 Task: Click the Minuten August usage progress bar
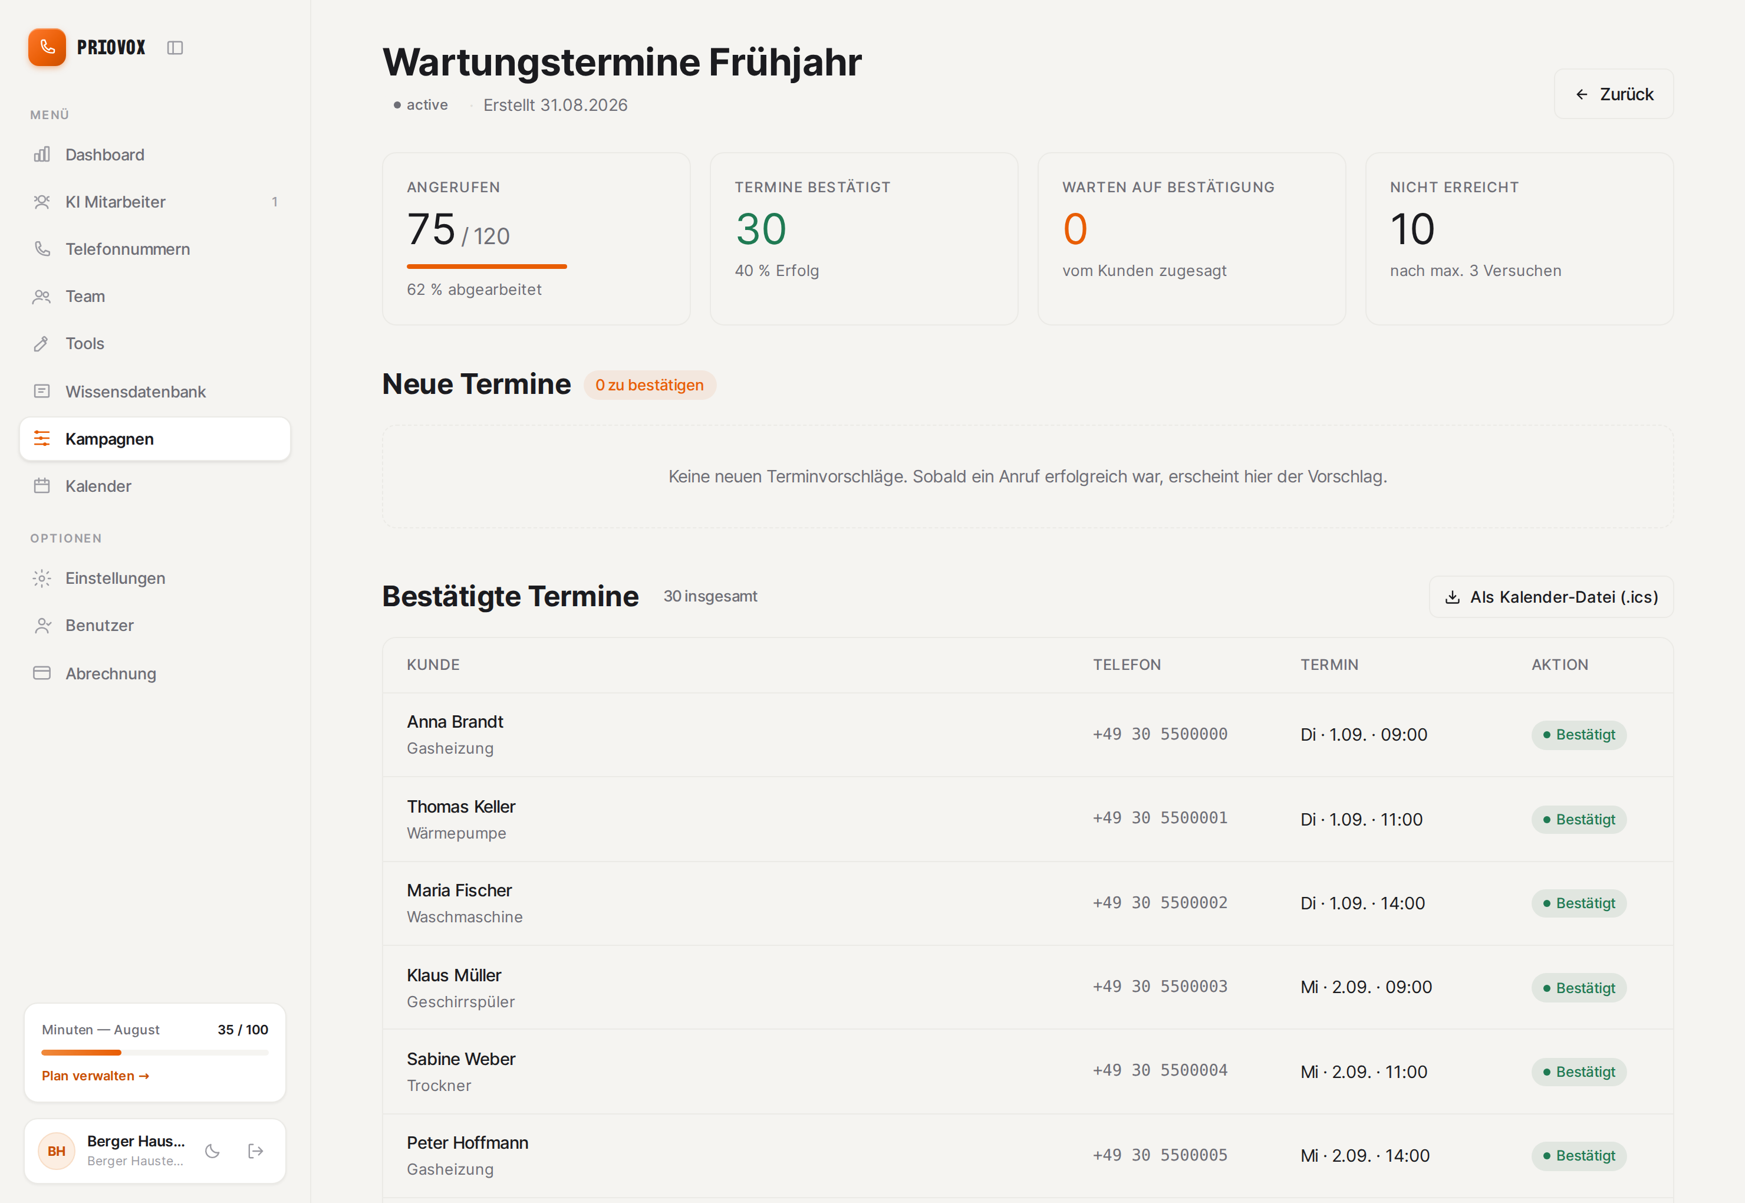154,1052
